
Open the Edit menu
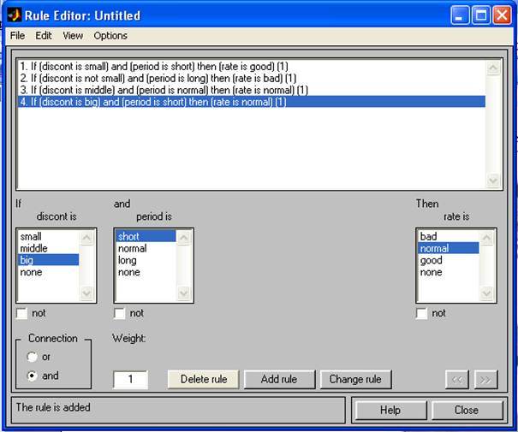pyautogui.click(x=44, y=36)
